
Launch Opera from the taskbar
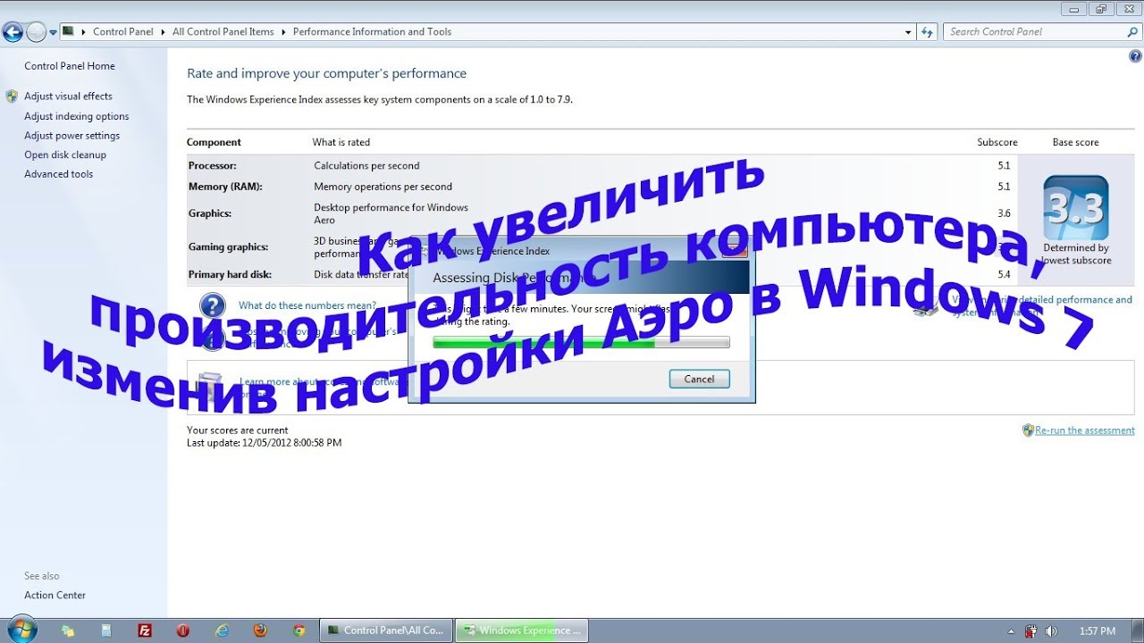183,630
